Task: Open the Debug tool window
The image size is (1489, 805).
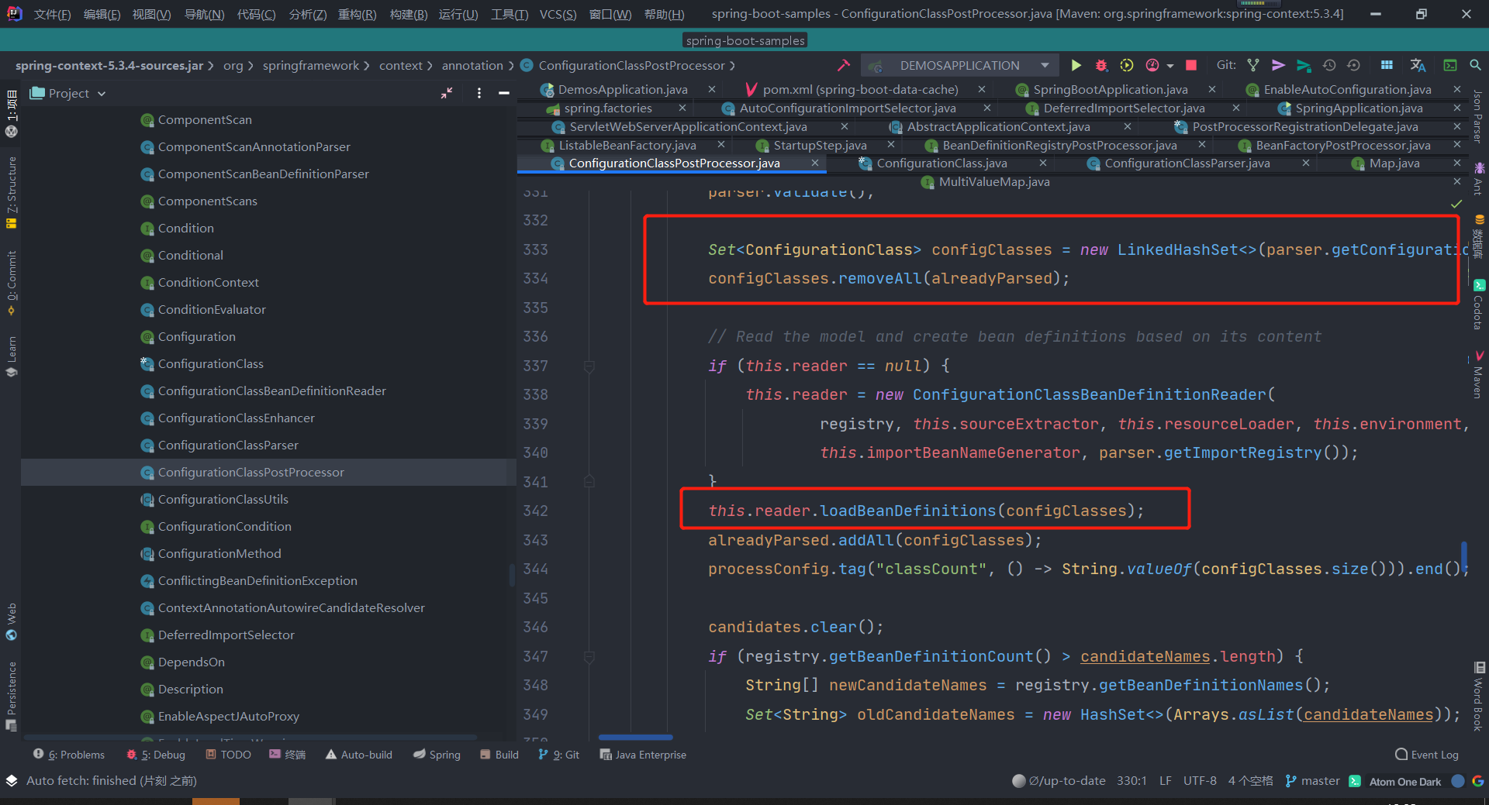Action: [x=156, y=755]
